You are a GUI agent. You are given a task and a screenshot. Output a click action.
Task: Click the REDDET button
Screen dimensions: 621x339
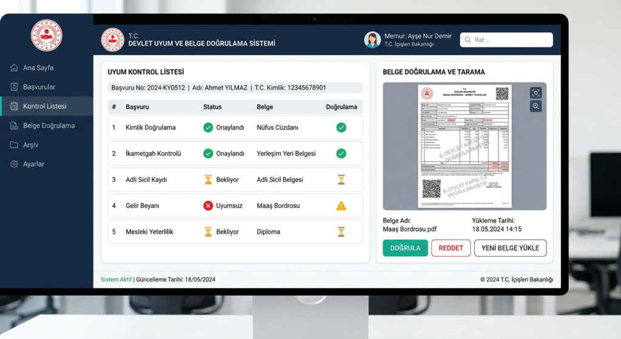pyautogui.click(x=451, y=248)
